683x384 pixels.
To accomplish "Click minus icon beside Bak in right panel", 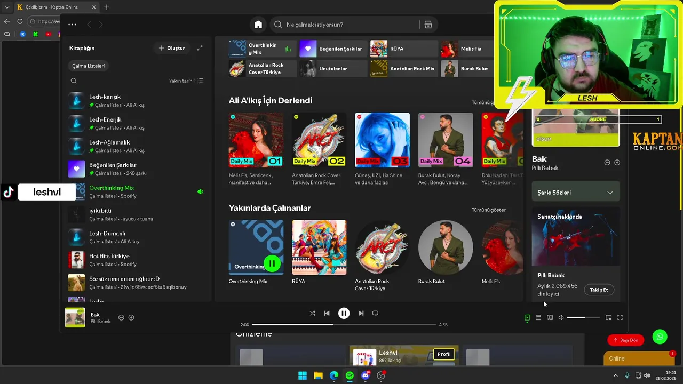I will [x=607, y=163].
